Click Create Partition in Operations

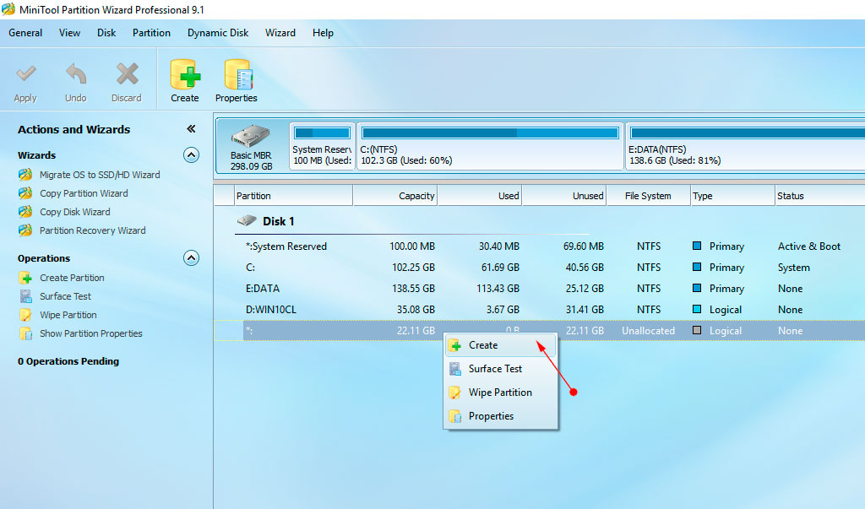[72, 278]
